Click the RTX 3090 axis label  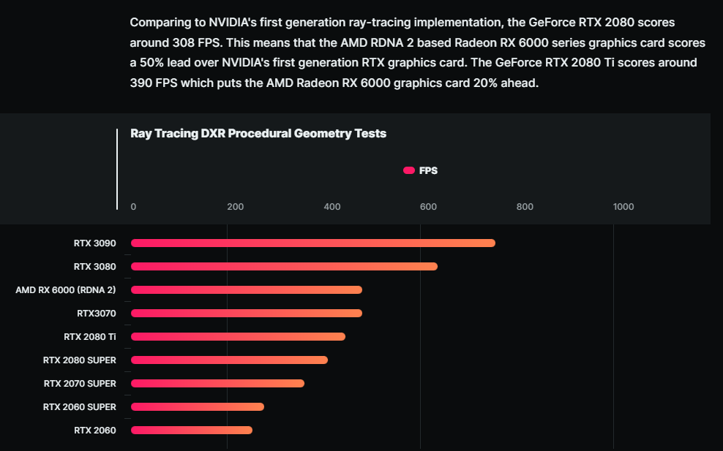(x=94, y=243)
